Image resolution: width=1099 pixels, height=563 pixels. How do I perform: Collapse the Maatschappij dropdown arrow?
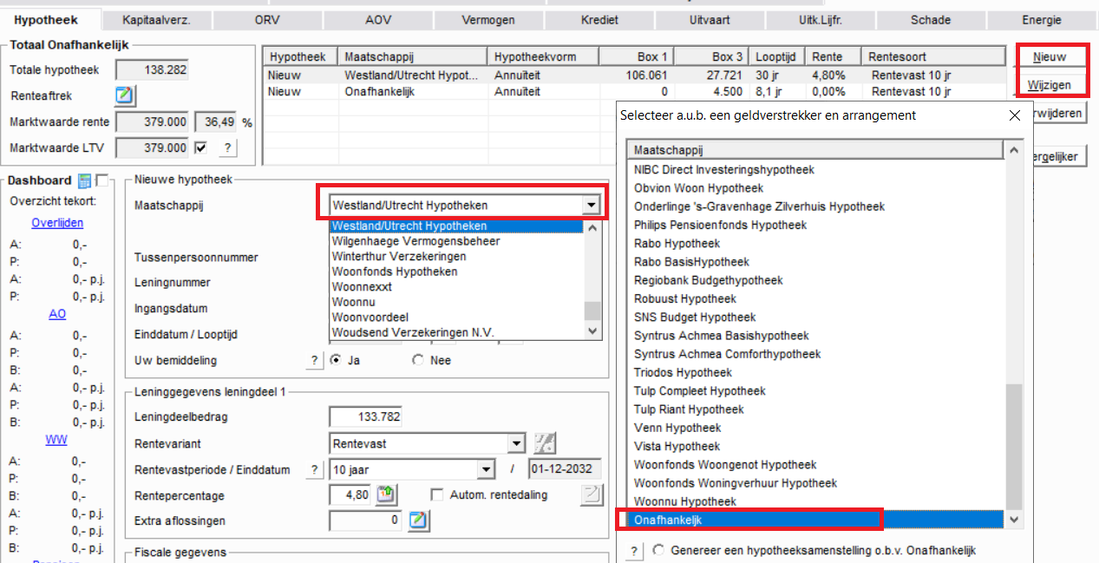coord(592,206)
